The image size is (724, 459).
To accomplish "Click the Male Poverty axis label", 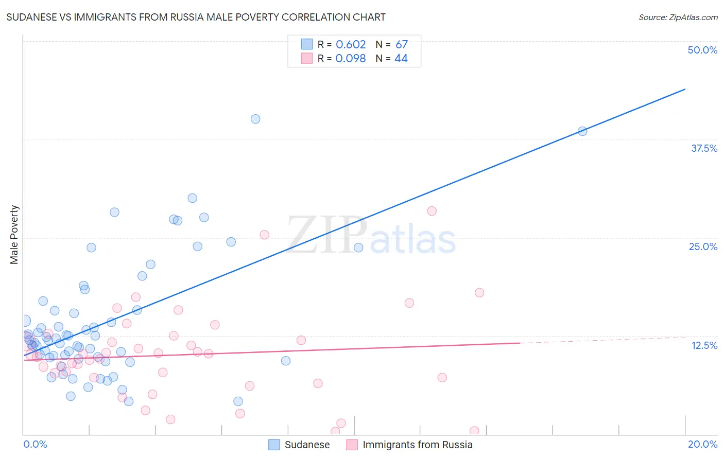I will tap(14, 235).
